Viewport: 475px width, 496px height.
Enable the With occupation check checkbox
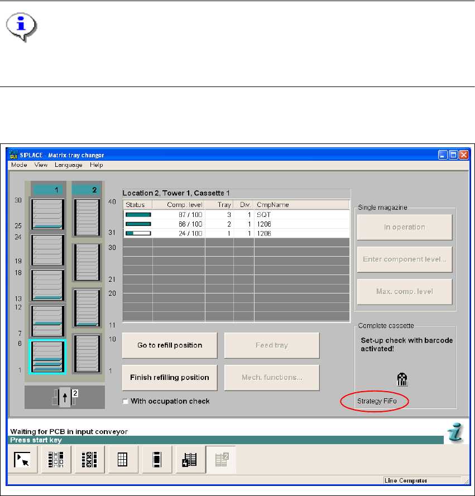pos(126,401)
